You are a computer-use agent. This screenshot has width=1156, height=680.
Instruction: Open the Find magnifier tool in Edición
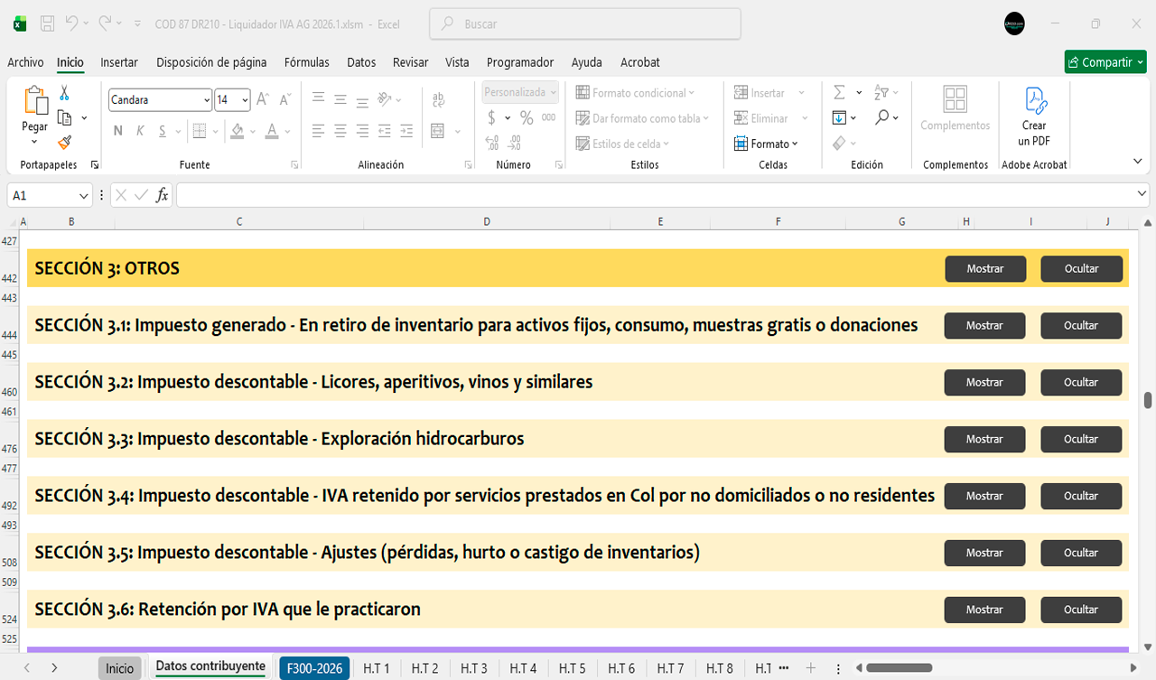pos(881,117)
